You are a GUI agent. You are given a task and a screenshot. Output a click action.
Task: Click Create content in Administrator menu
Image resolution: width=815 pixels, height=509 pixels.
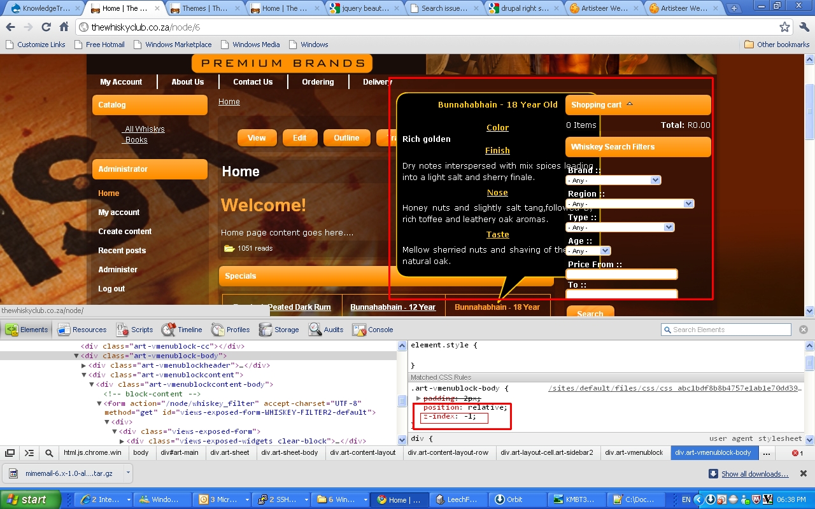125,232
